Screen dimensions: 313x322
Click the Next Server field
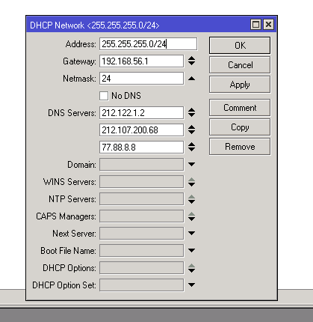pyautogui.click(x=141, y=234)
